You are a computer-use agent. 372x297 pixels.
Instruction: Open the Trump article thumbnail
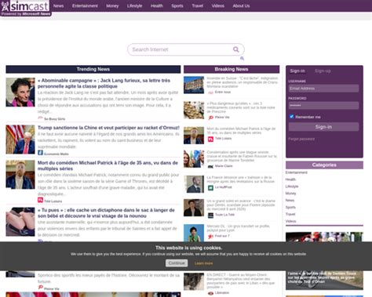(x=20, y=139)
